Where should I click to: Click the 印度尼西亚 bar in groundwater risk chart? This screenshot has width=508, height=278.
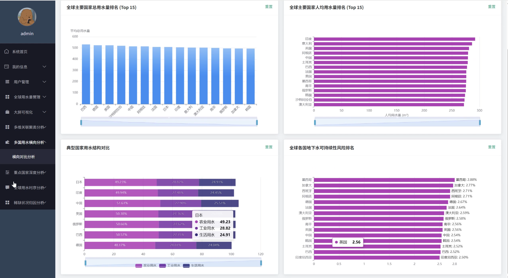point(377,257)
